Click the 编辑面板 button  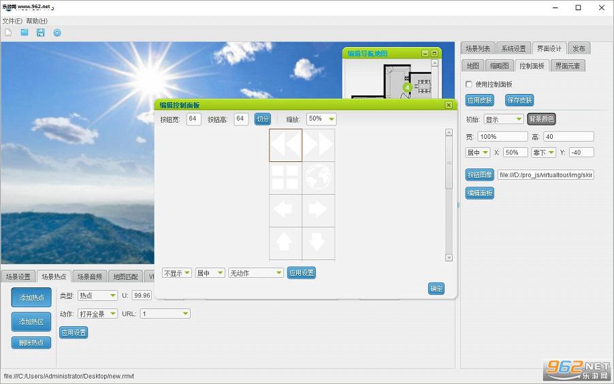pos(480,193)
